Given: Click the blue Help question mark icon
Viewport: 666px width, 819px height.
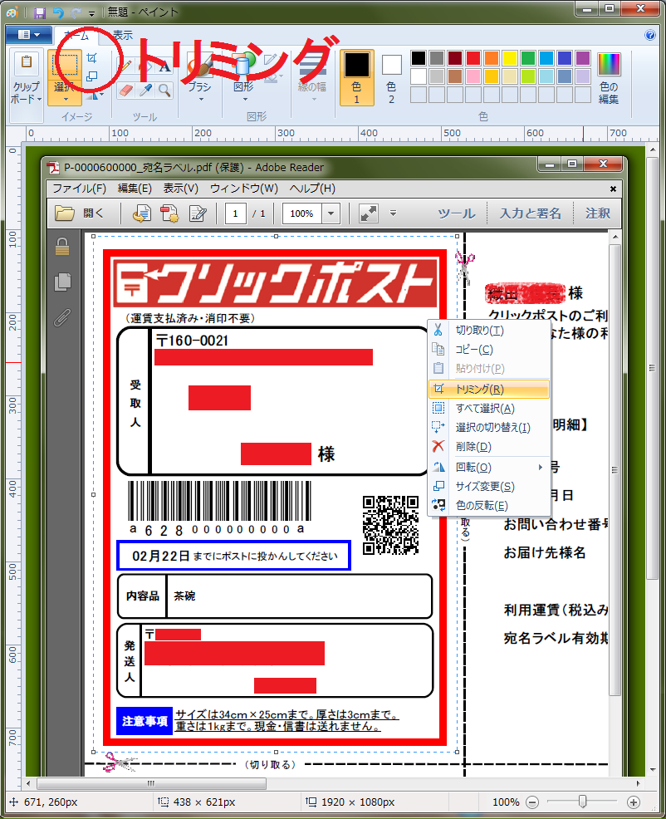Looking at the screenshot, I should 650,35.
